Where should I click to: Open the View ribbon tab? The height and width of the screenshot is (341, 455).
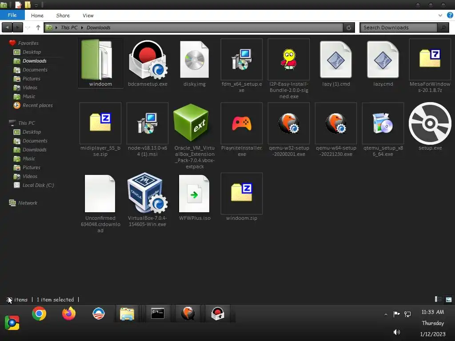(88, 16)
